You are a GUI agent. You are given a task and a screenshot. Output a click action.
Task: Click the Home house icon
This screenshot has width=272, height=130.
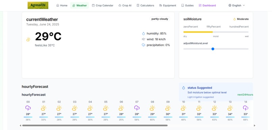point(58,5)
